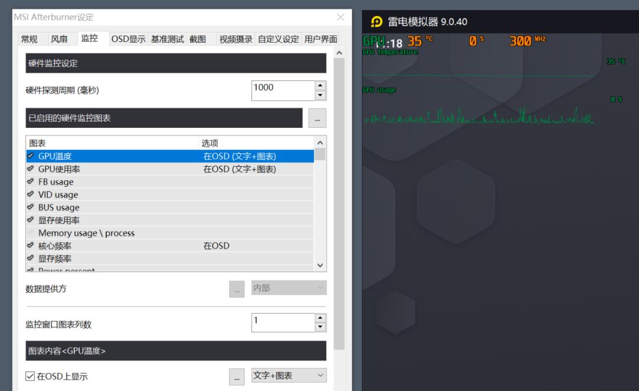The width and height of the screenshot is (639, 391).
Task: Select the 截图 tab
Action: click(198, 38)
